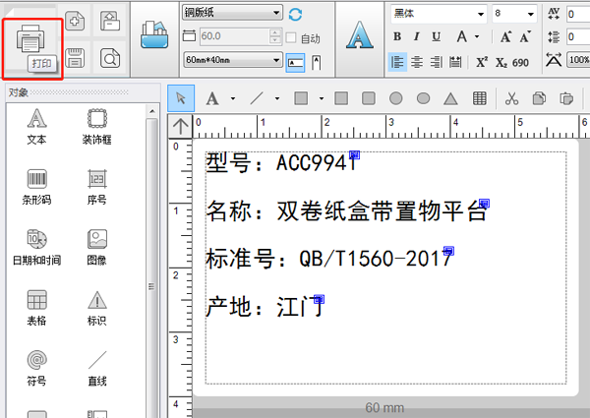590x418 pixels.
Task: Expand the line tool dropdown arrow
Action: pyautogui.click(x=277, y=98)
